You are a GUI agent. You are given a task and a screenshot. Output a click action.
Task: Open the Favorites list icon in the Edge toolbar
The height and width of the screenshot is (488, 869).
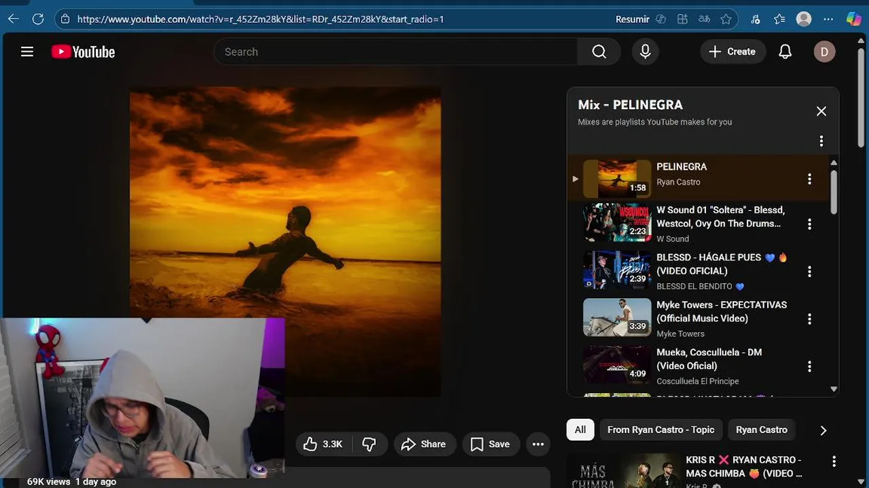[779, 19]
